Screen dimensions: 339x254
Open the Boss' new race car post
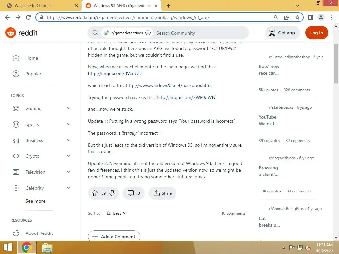[269, 70]
